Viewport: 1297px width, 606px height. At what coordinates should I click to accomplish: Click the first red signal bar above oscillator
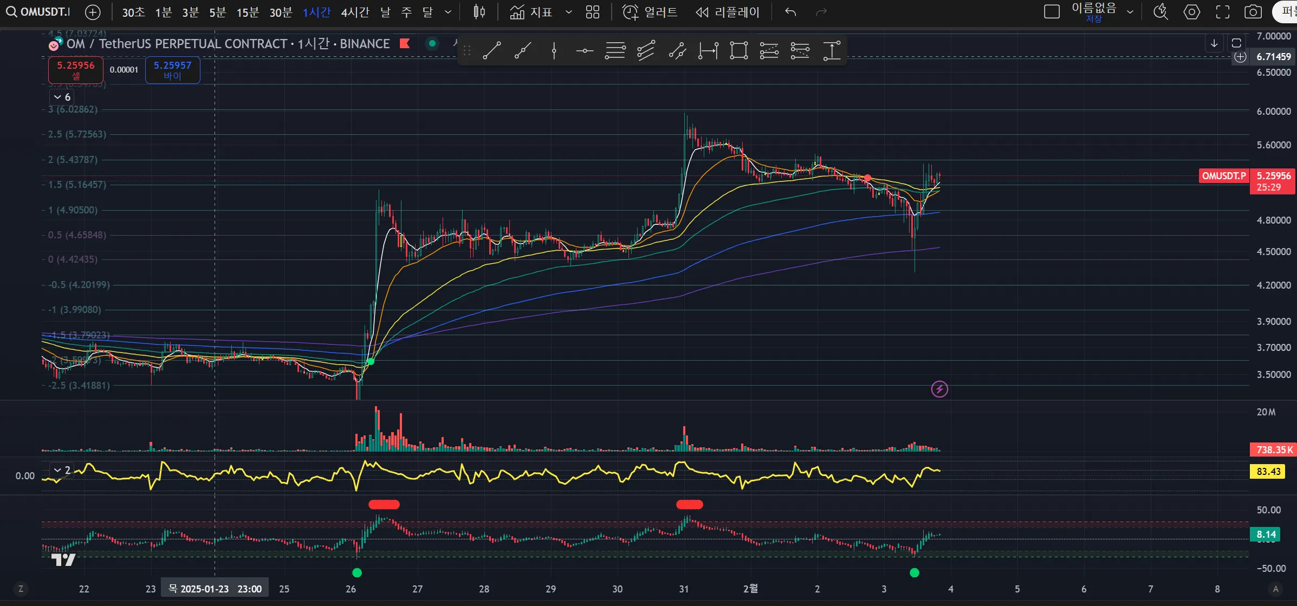coord(384,504)
